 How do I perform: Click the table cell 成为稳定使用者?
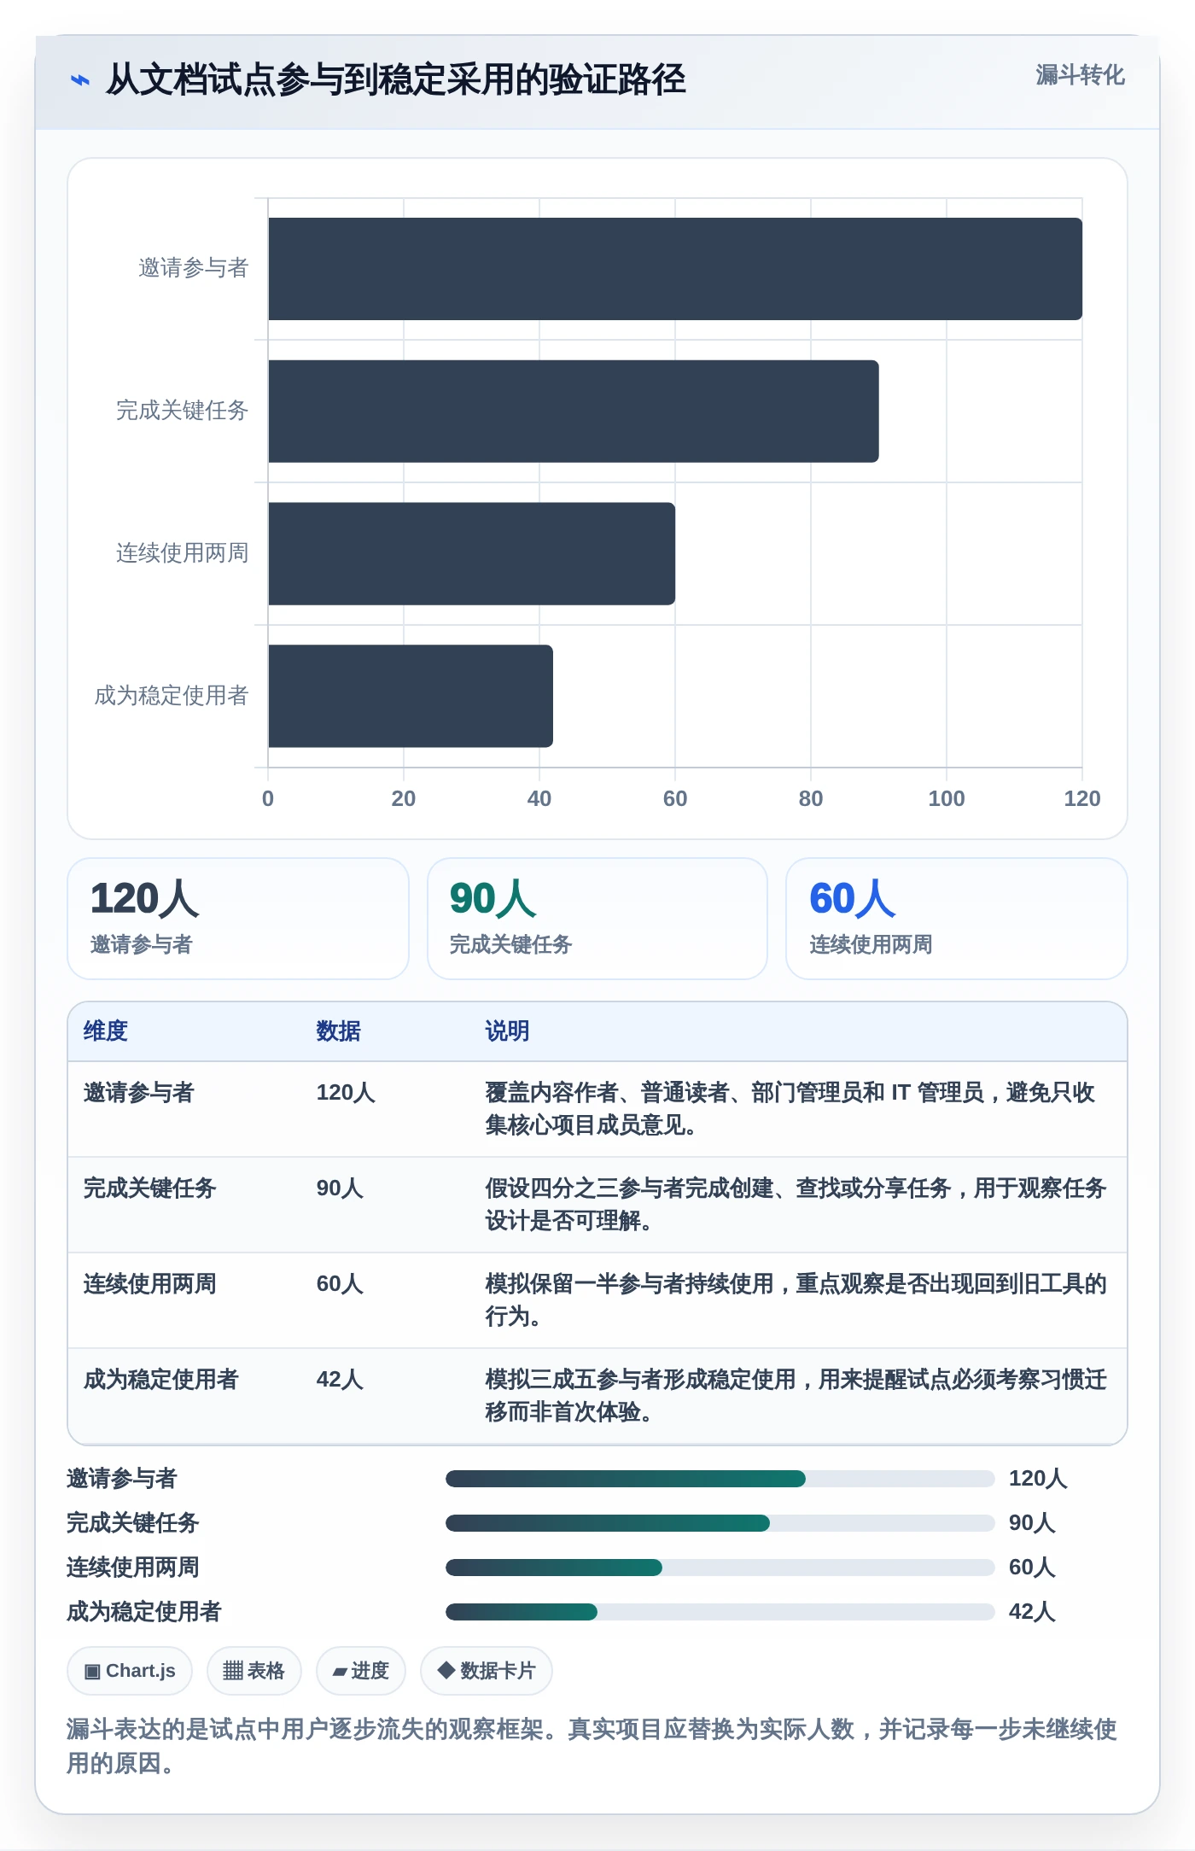coord(161,1380)
